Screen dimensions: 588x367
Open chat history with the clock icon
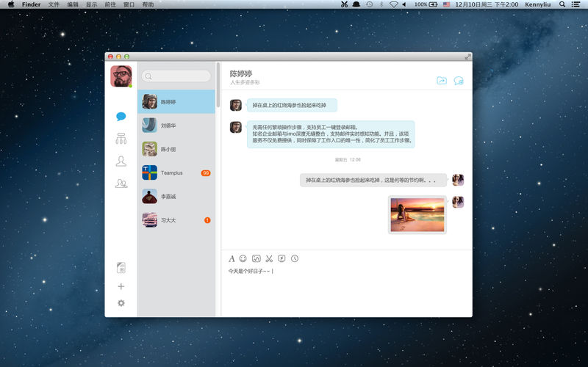click(295, 258)
